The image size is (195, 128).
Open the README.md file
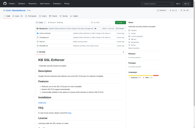coord(44,46)
